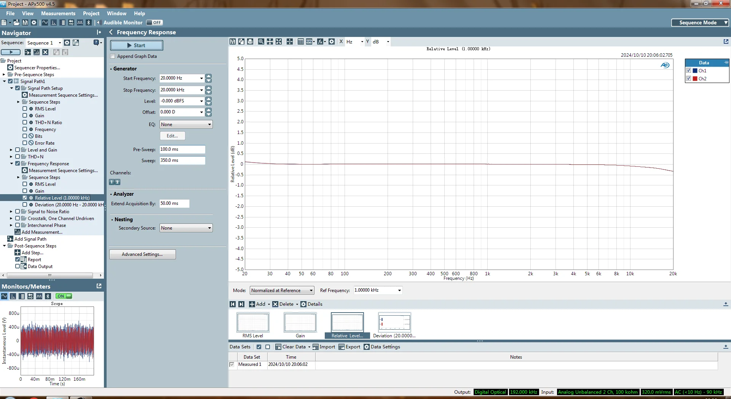Image resolution: width=731 pixels, height=399 pixels.
Task: Open the Bluetooth monitor icon in top toolbar
Action: [88, 22]
